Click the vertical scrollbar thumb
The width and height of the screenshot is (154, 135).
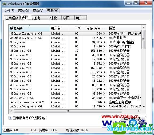point(144,39)
